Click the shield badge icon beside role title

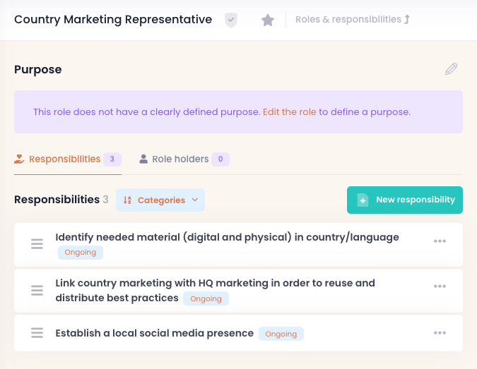(x=231, y=20)
